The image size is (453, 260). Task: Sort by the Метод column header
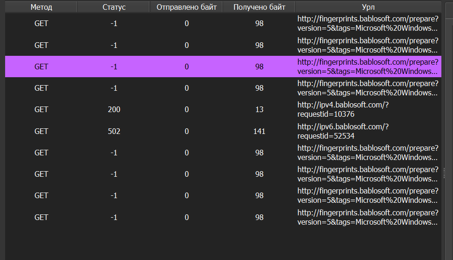tap(41, 7)
